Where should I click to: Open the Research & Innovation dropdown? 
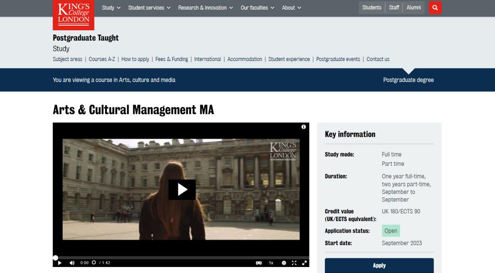(205, 8)
